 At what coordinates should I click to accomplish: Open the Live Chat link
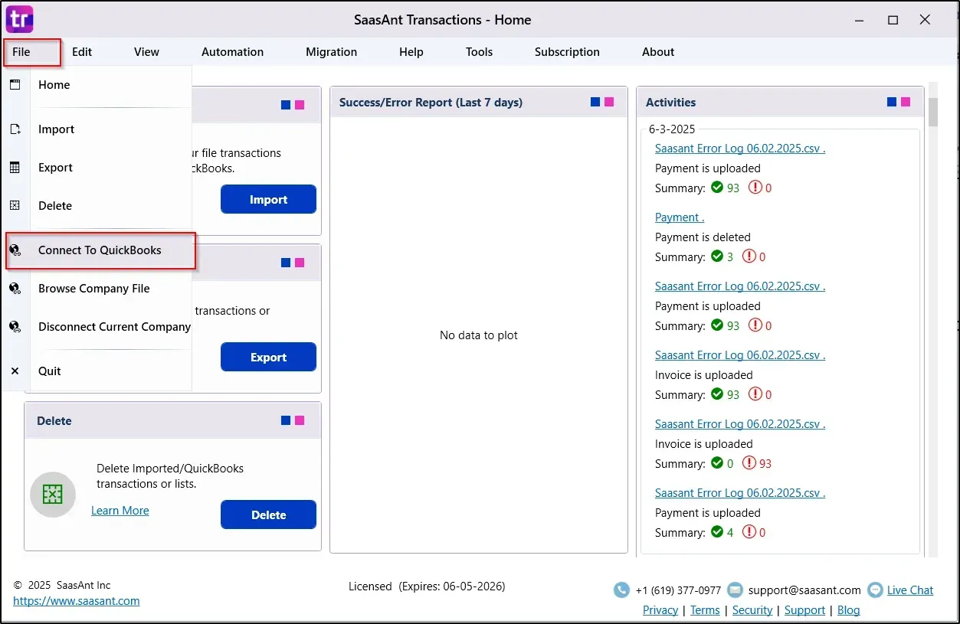[x=910, y=590]
